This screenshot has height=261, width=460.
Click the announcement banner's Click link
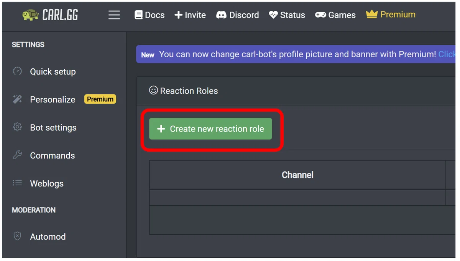pyautogui.click(x=447, y=54)
